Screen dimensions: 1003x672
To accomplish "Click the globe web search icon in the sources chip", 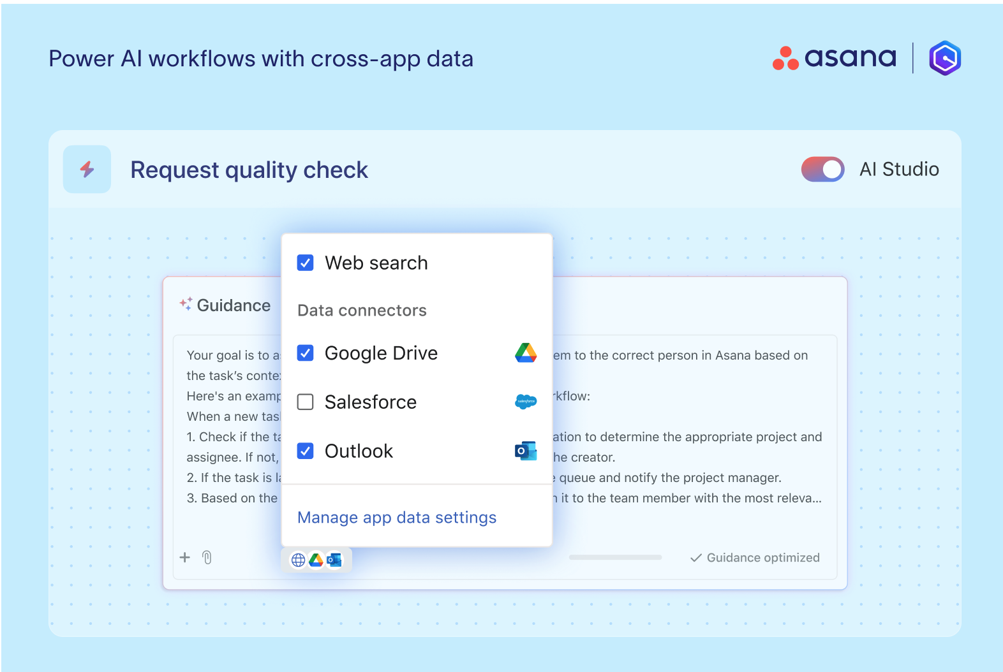I will (x=298, y=560).
